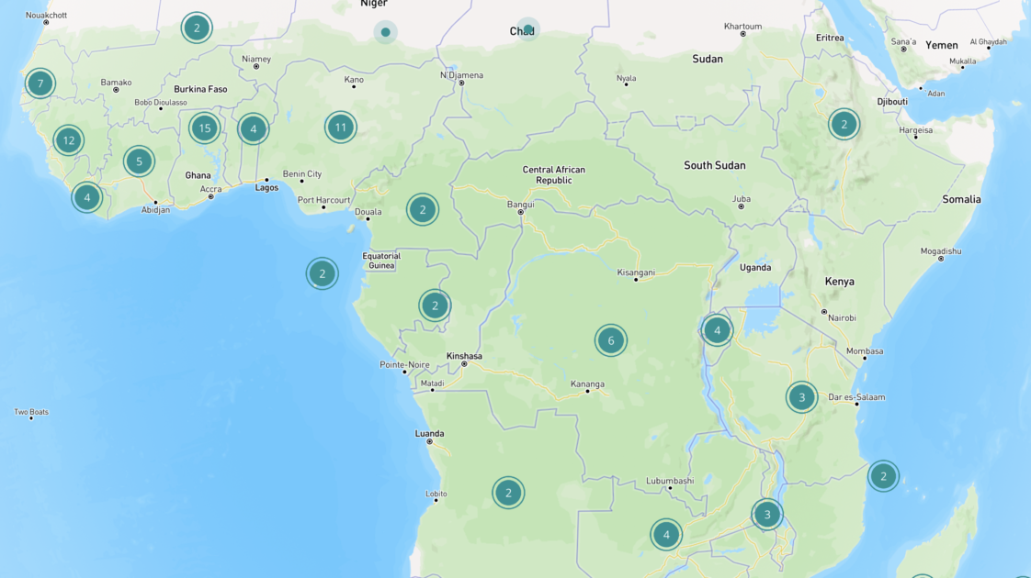Open the 5 cluster northwest of Abidjan
Image resolution: width=1031 pixels, height=578 pixels.
[140, 161]
